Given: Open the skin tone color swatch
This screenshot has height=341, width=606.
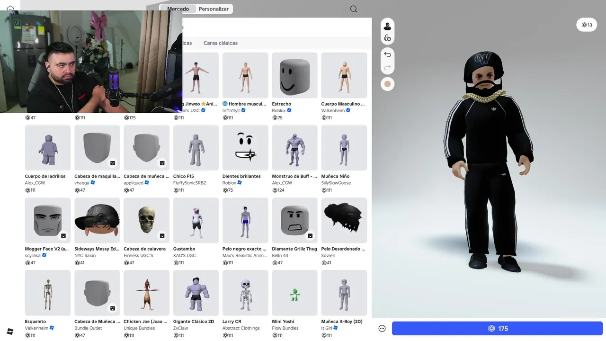Looking at the screenshot, I should (387, 84).
